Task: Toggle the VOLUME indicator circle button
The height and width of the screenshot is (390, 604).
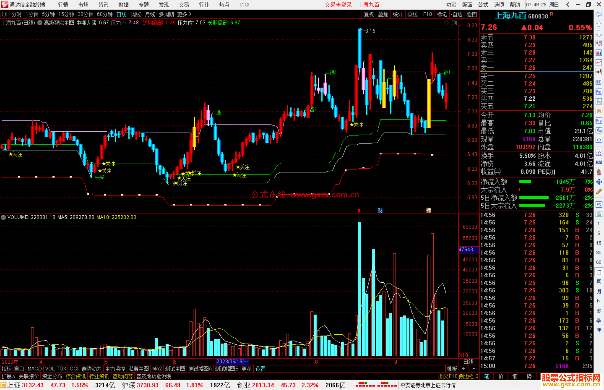Action: point(3,217)
